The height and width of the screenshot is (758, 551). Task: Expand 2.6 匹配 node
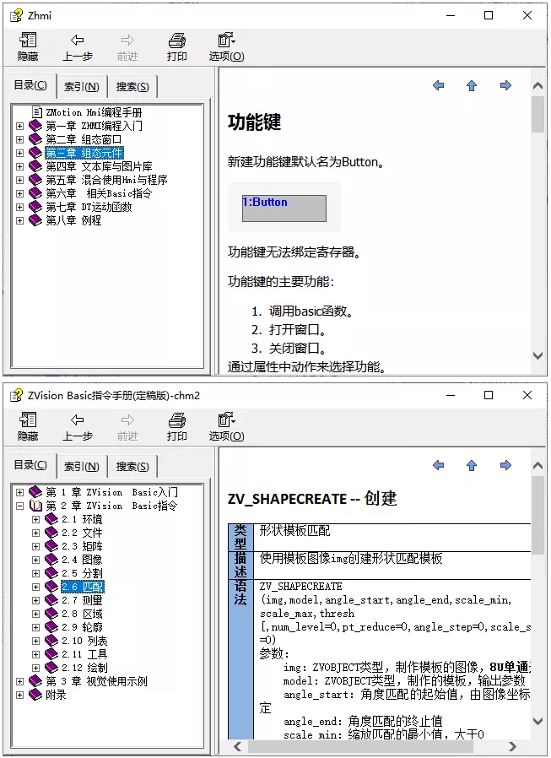click(x=35, y=587)
